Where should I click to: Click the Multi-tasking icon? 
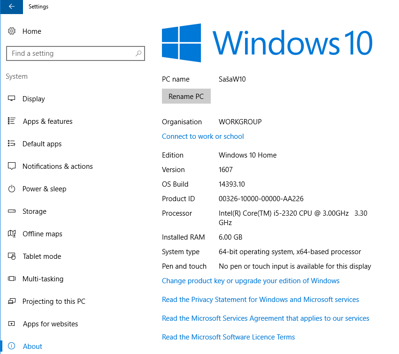[x=12, y=279]
